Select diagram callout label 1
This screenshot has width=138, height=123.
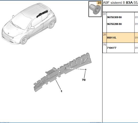(61, 91)
